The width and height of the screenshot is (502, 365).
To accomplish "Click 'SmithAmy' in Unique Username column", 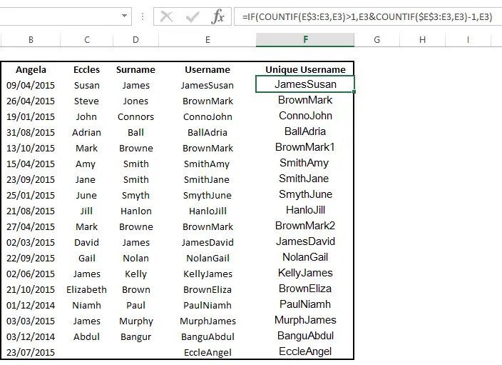I will point(304,163).
